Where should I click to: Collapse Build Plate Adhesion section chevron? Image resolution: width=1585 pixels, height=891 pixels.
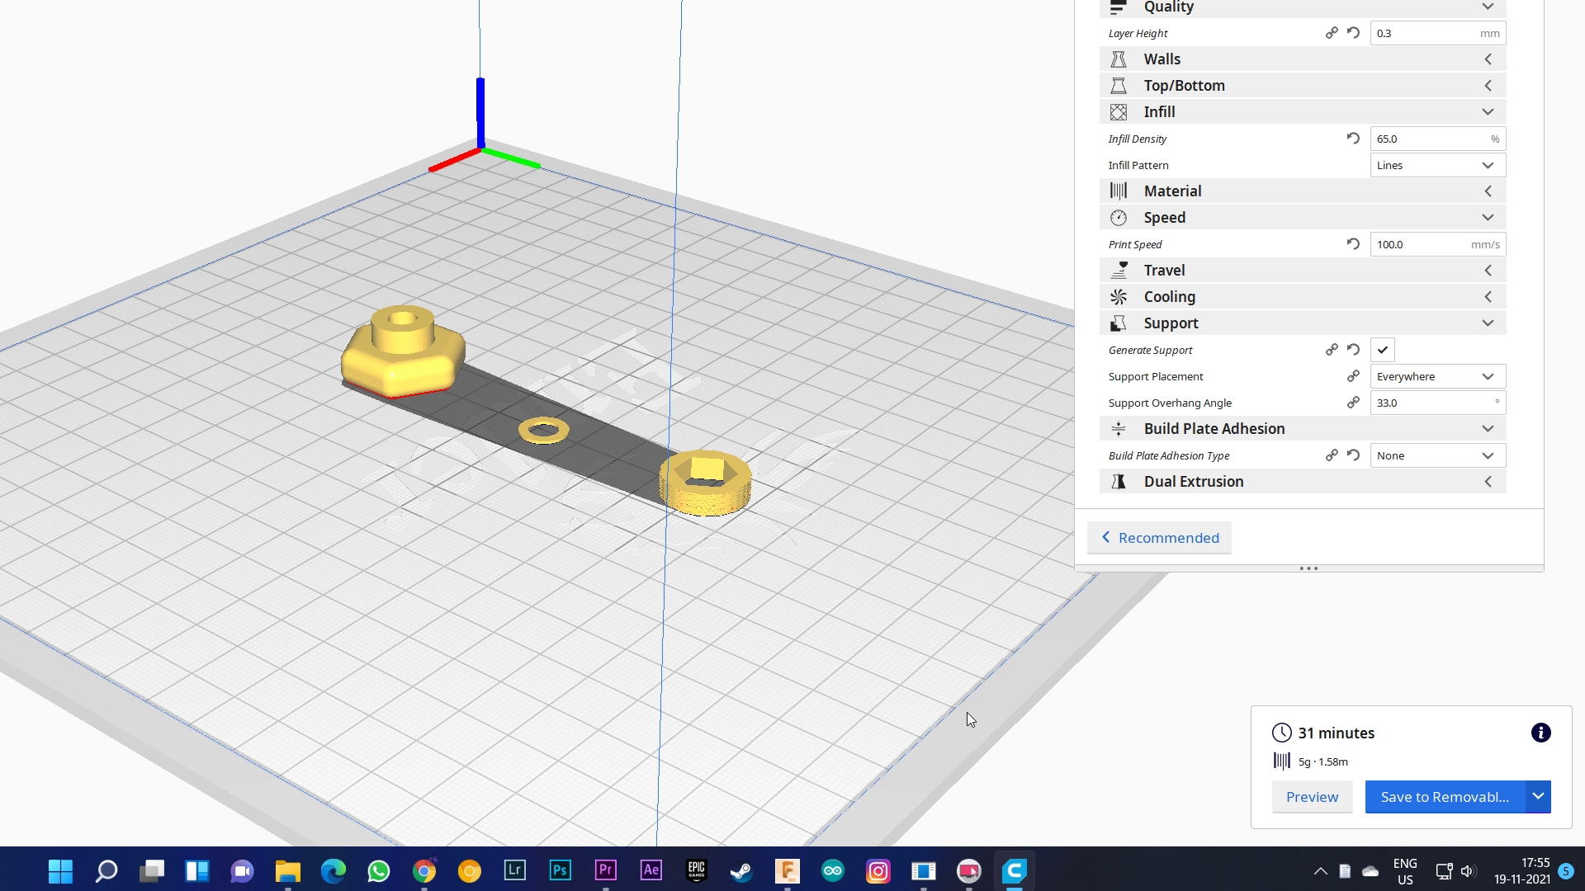(1488, 429)
